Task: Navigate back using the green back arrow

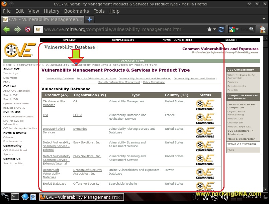Action: click(x=7, y=29)
